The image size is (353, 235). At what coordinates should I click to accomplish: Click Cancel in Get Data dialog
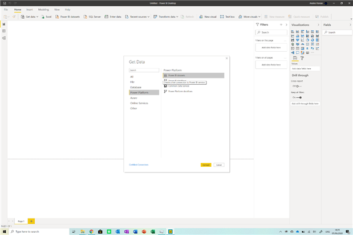(219, 165)
